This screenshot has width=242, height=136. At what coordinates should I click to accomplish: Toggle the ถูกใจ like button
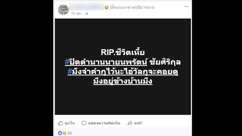66,123
